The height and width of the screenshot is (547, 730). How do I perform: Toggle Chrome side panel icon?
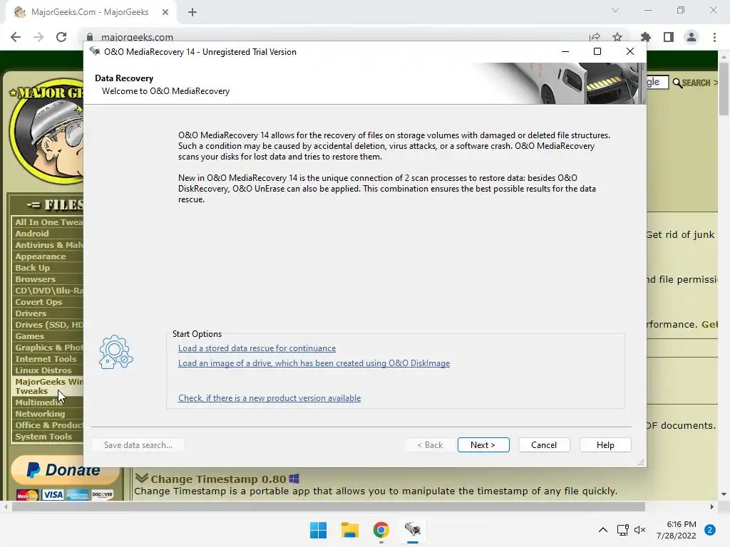pos(669,37)
